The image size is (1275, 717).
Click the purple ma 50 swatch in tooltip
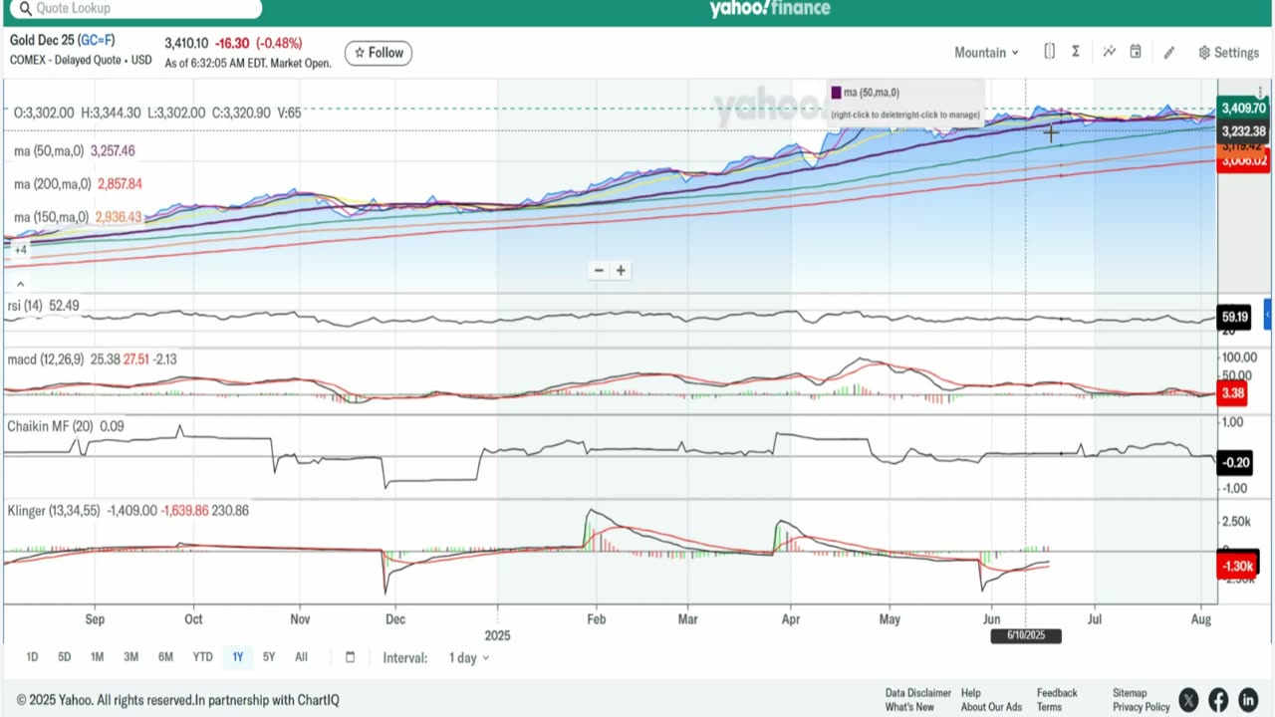pyautogui.click(x=836, y=93)
